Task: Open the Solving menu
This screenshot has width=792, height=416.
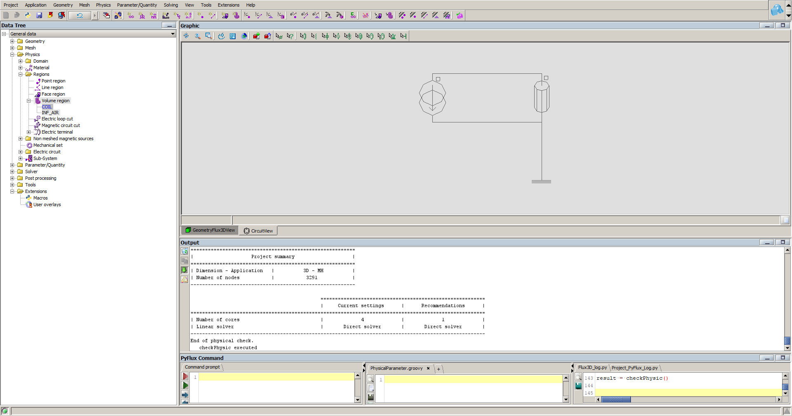Action: coord(171,5)
